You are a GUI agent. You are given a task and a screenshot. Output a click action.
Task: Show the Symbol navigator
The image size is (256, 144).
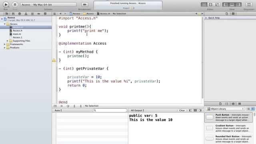click(x=13, y=14)
